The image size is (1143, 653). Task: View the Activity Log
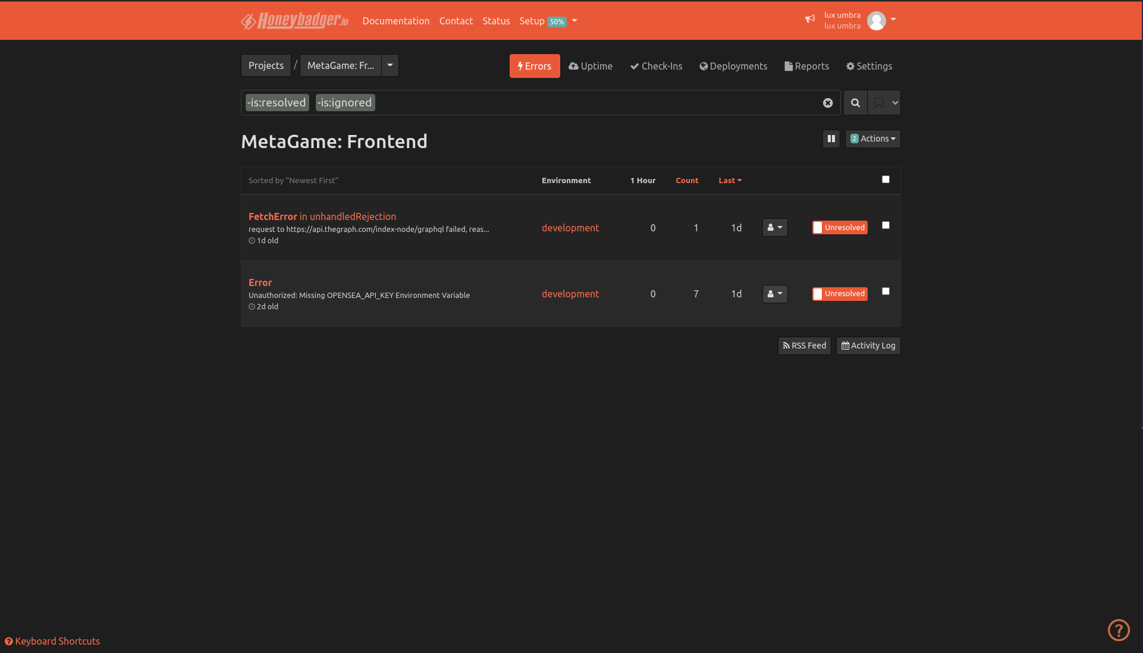(868, 346)
